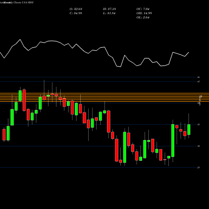Click the 35 price axis label
Image resolution: width=209 pixels, height=209 pixels.
199,125
